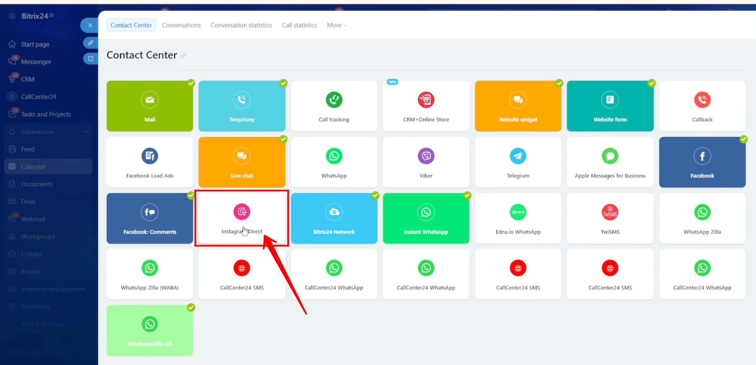Open the Call statistics tab
756x365 pixels.
299,25
